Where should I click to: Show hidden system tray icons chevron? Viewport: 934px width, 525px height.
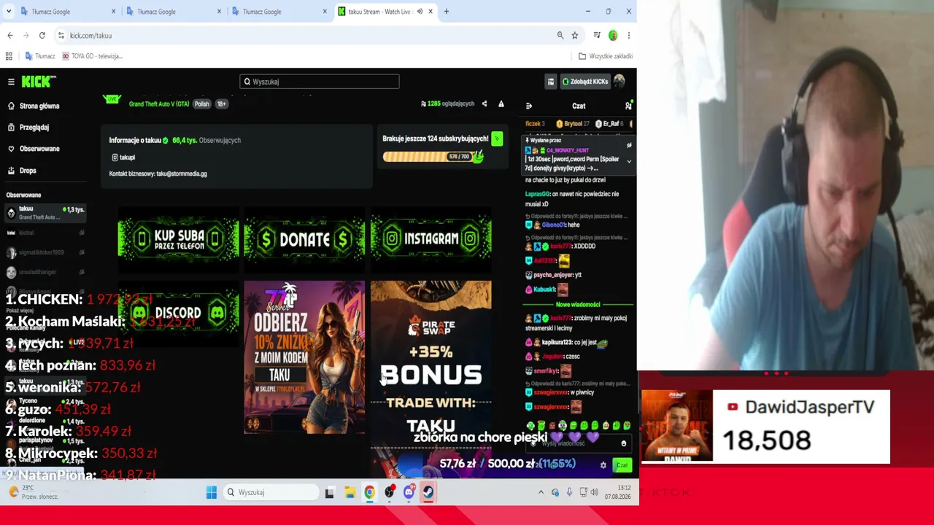(541, 493)
